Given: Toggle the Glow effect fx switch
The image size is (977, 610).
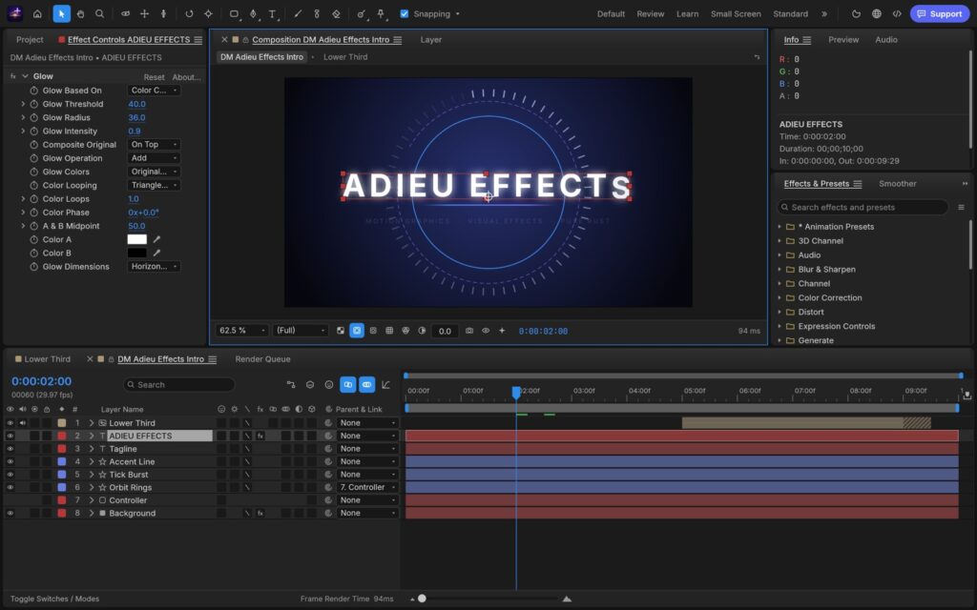Looking at the screenshot, I should (13, 76).
